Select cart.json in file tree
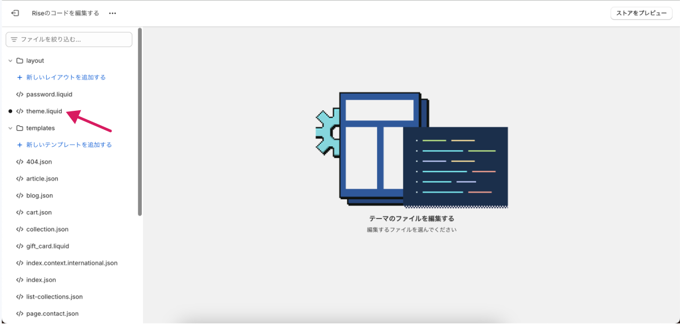The height and width of the screenshot is (325, 680). tap(39, 213)
